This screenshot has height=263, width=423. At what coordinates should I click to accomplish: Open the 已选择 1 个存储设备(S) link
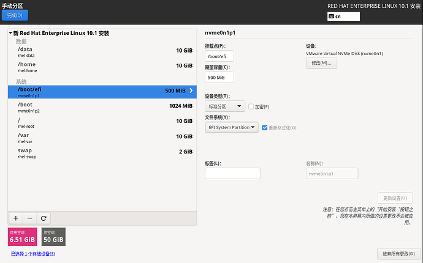point(33,254)
